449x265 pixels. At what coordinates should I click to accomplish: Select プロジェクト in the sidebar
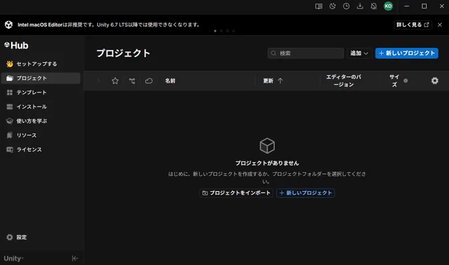click(41, 78)
